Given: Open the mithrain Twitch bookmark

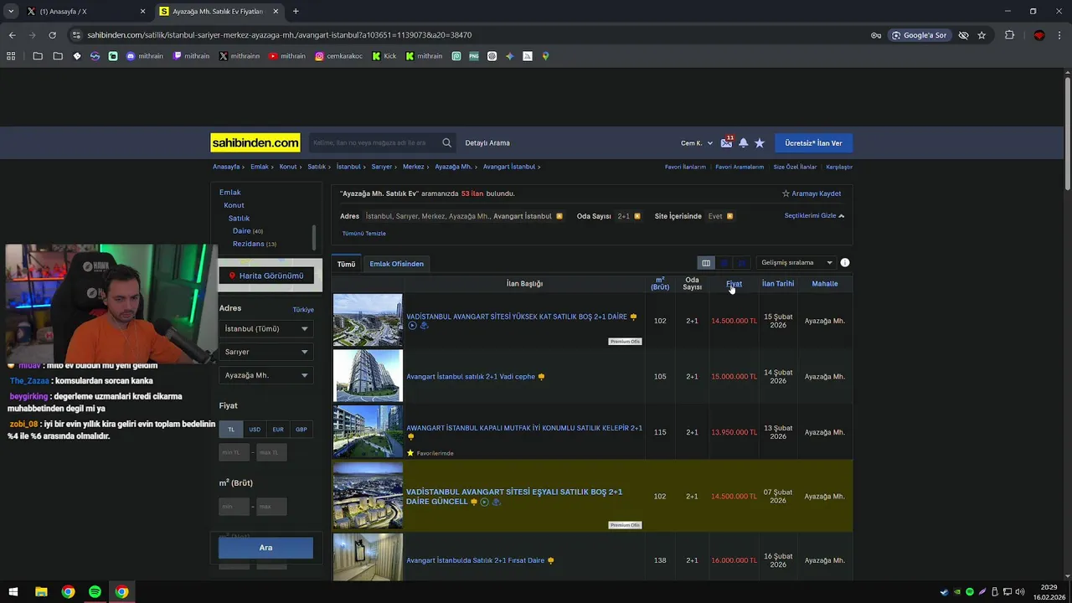Looking at the screenshot, I should [191, 56].
